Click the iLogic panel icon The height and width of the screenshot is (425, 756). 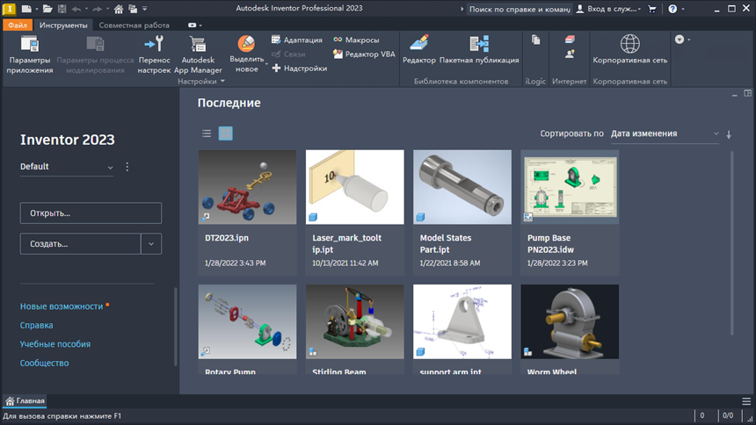pyautogui.click(x=535, y=40)
